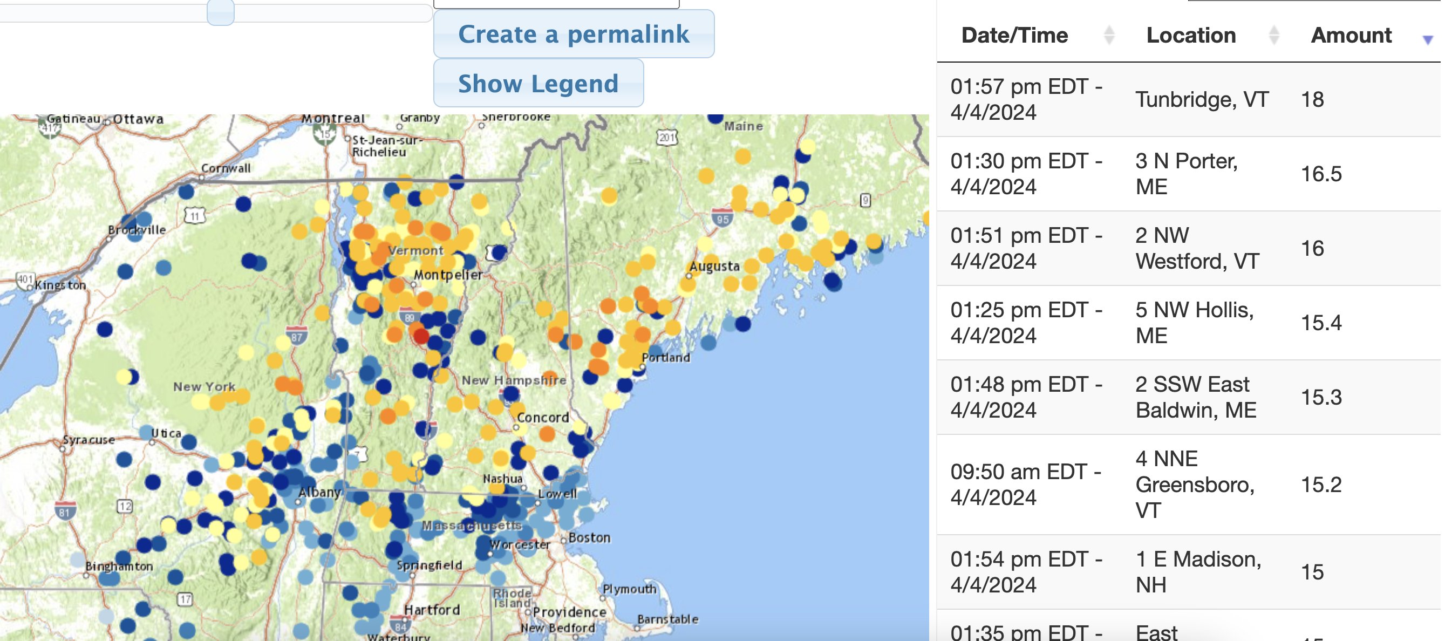1445x641 pixels.
Task: Click the Create a permalink button
Action: [x=573, y=34]
